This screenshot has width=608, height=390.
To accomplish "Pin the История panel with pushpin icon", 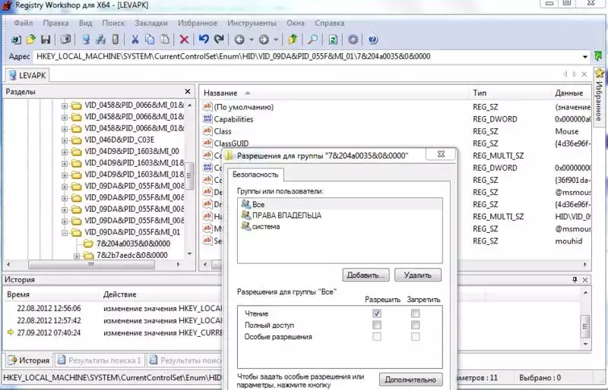I will [x=575, y=280].
